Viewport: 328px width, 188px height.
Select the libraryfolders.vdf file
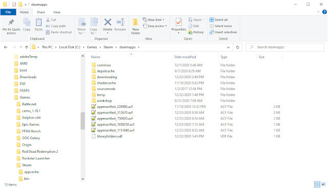click(x=110, y=136)
